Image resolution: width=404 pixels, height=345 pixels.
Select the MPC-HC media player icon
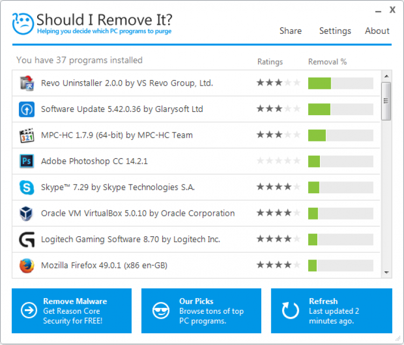click(x=27, y=135)
